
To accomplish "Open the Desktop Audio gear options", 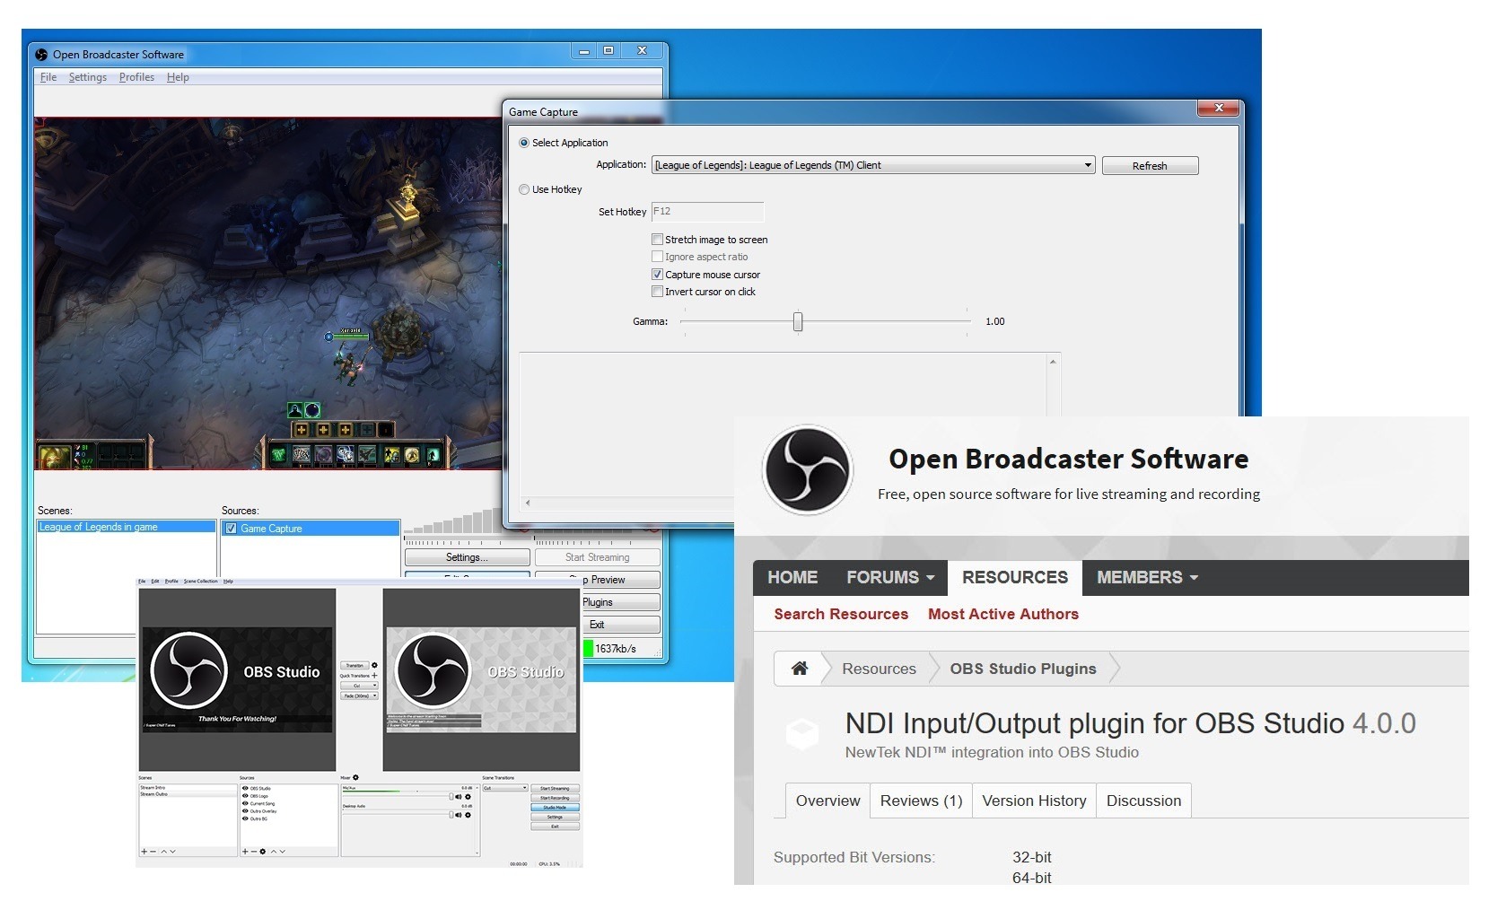I will click(x=468, y=815).
